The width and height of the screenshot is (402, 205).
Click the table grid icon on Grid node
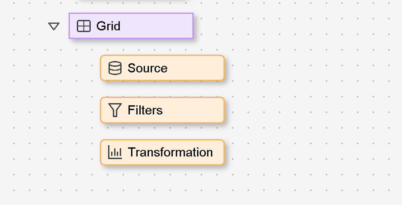tap(84, 26)
